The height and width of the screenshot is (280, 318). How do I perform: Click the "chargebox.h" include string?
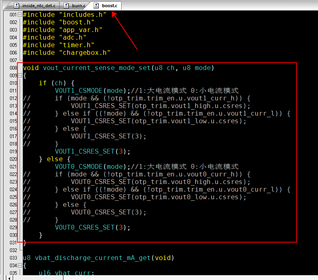tap(85, 53)
